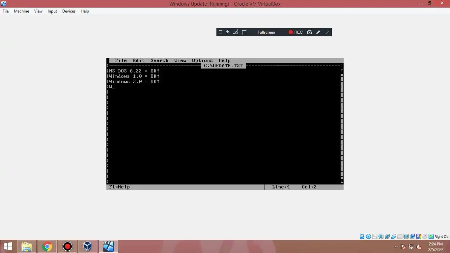450x253 pixels.
Task: Click the scroll down arrow in editor
Action: pos(342,182)
